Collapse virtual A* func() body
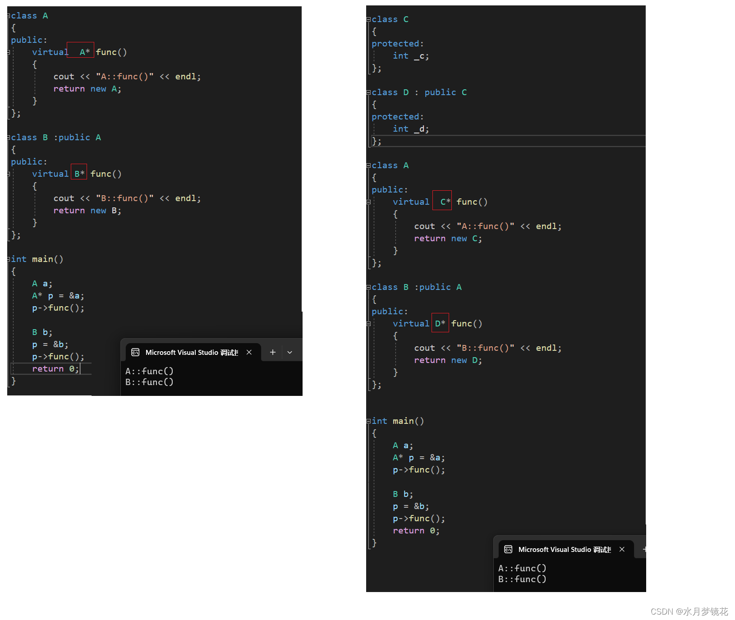The width and height of the screenshot is (735, 620). coord(8,52)
